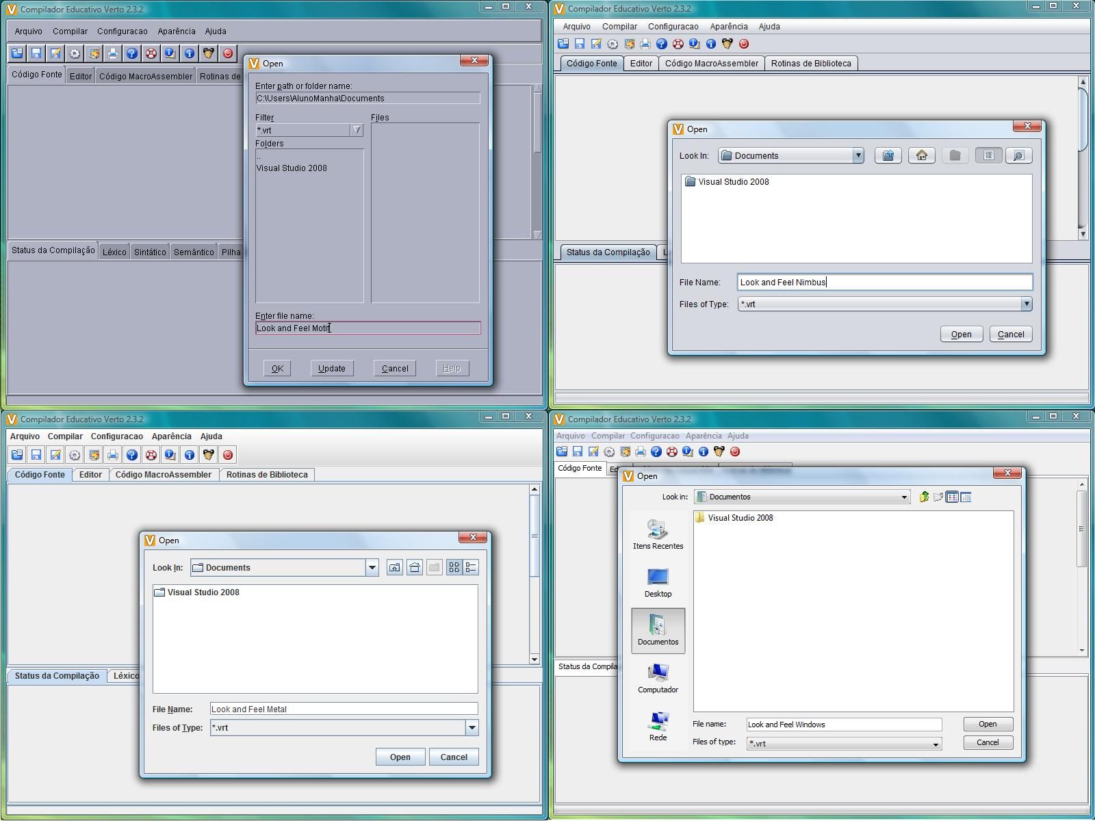Toggle List view in Metal Open dialog
Screen dimensions: 1095x821
coord(454,567)
